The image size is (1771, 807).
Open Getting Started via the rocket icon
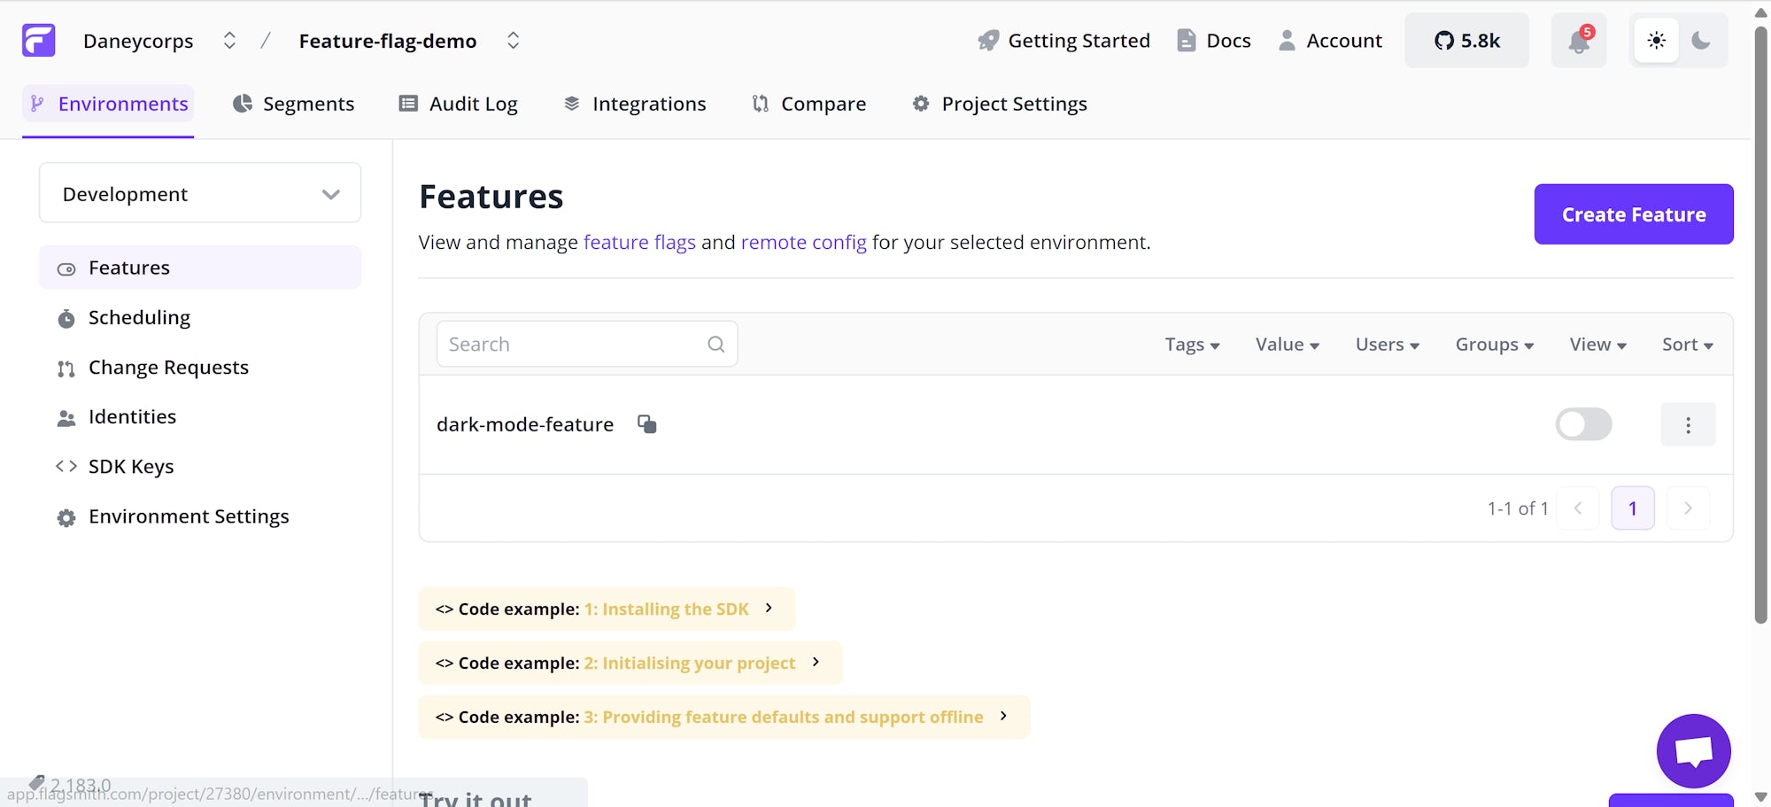point(1063,40)
